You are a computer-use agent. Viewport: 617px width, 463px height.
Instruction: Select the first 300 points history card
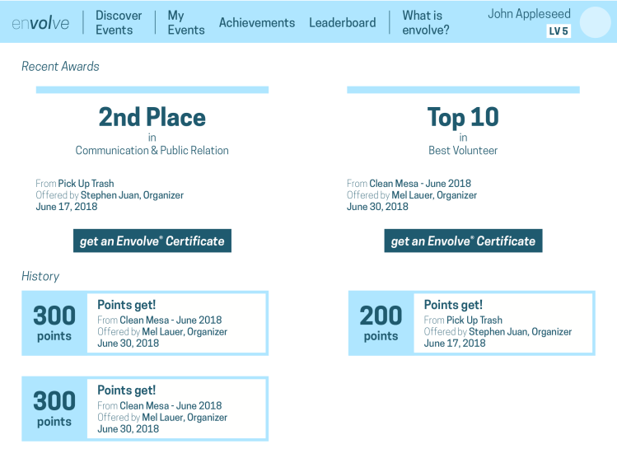[145, 323]
